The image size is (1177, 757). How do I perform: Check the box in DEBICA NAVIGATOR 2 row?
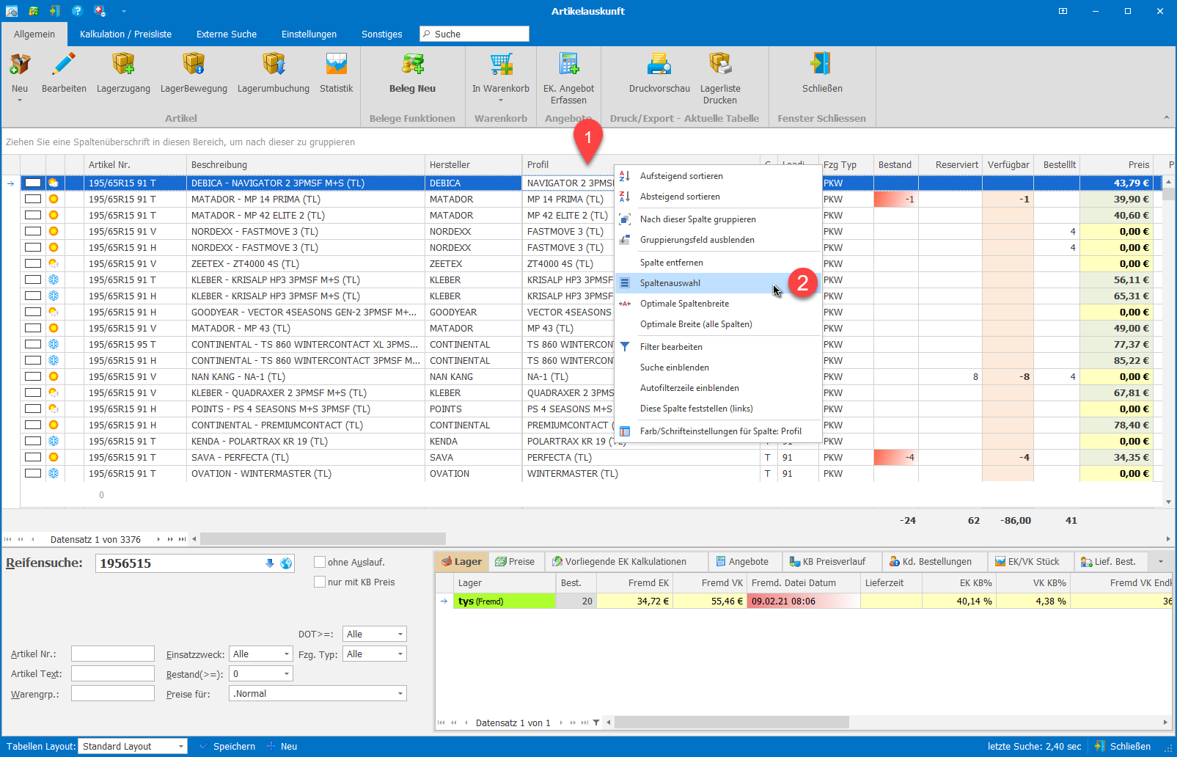[33, 183]
